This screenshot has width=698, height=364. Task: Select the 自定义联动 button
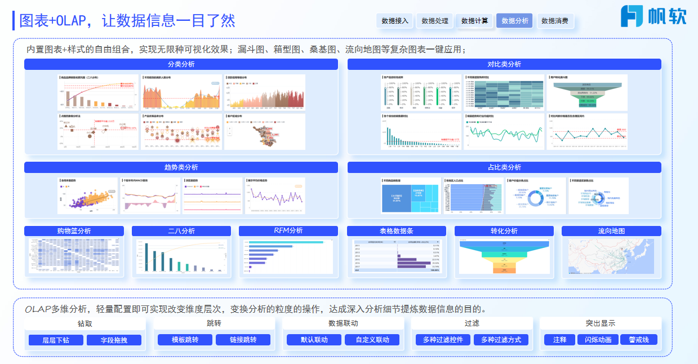(x=372, y=340)
